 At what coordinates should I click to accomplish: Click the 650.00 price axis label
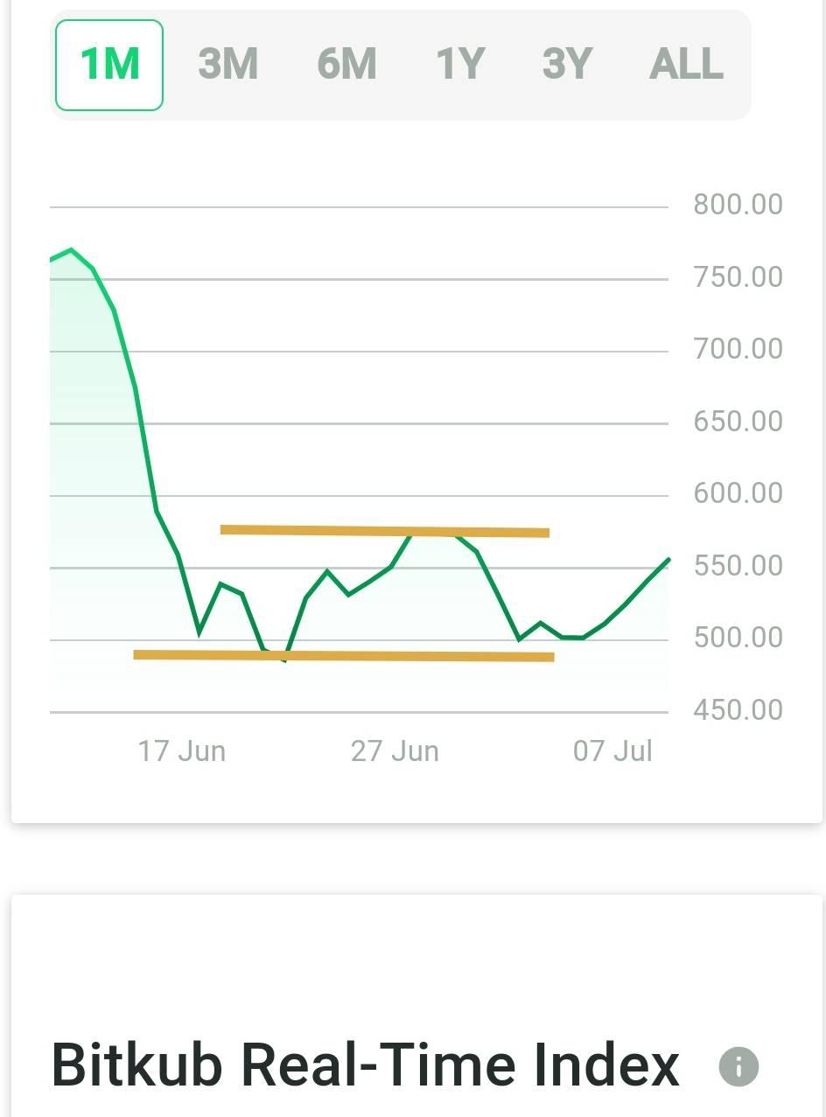click(x=738, y=422)
